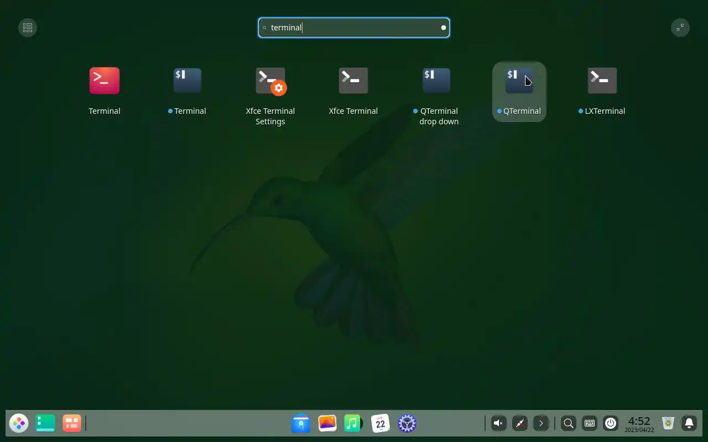Click the "Xfce Terminal Settings" label
Screen dimensions: 708x442
[270, 116]
